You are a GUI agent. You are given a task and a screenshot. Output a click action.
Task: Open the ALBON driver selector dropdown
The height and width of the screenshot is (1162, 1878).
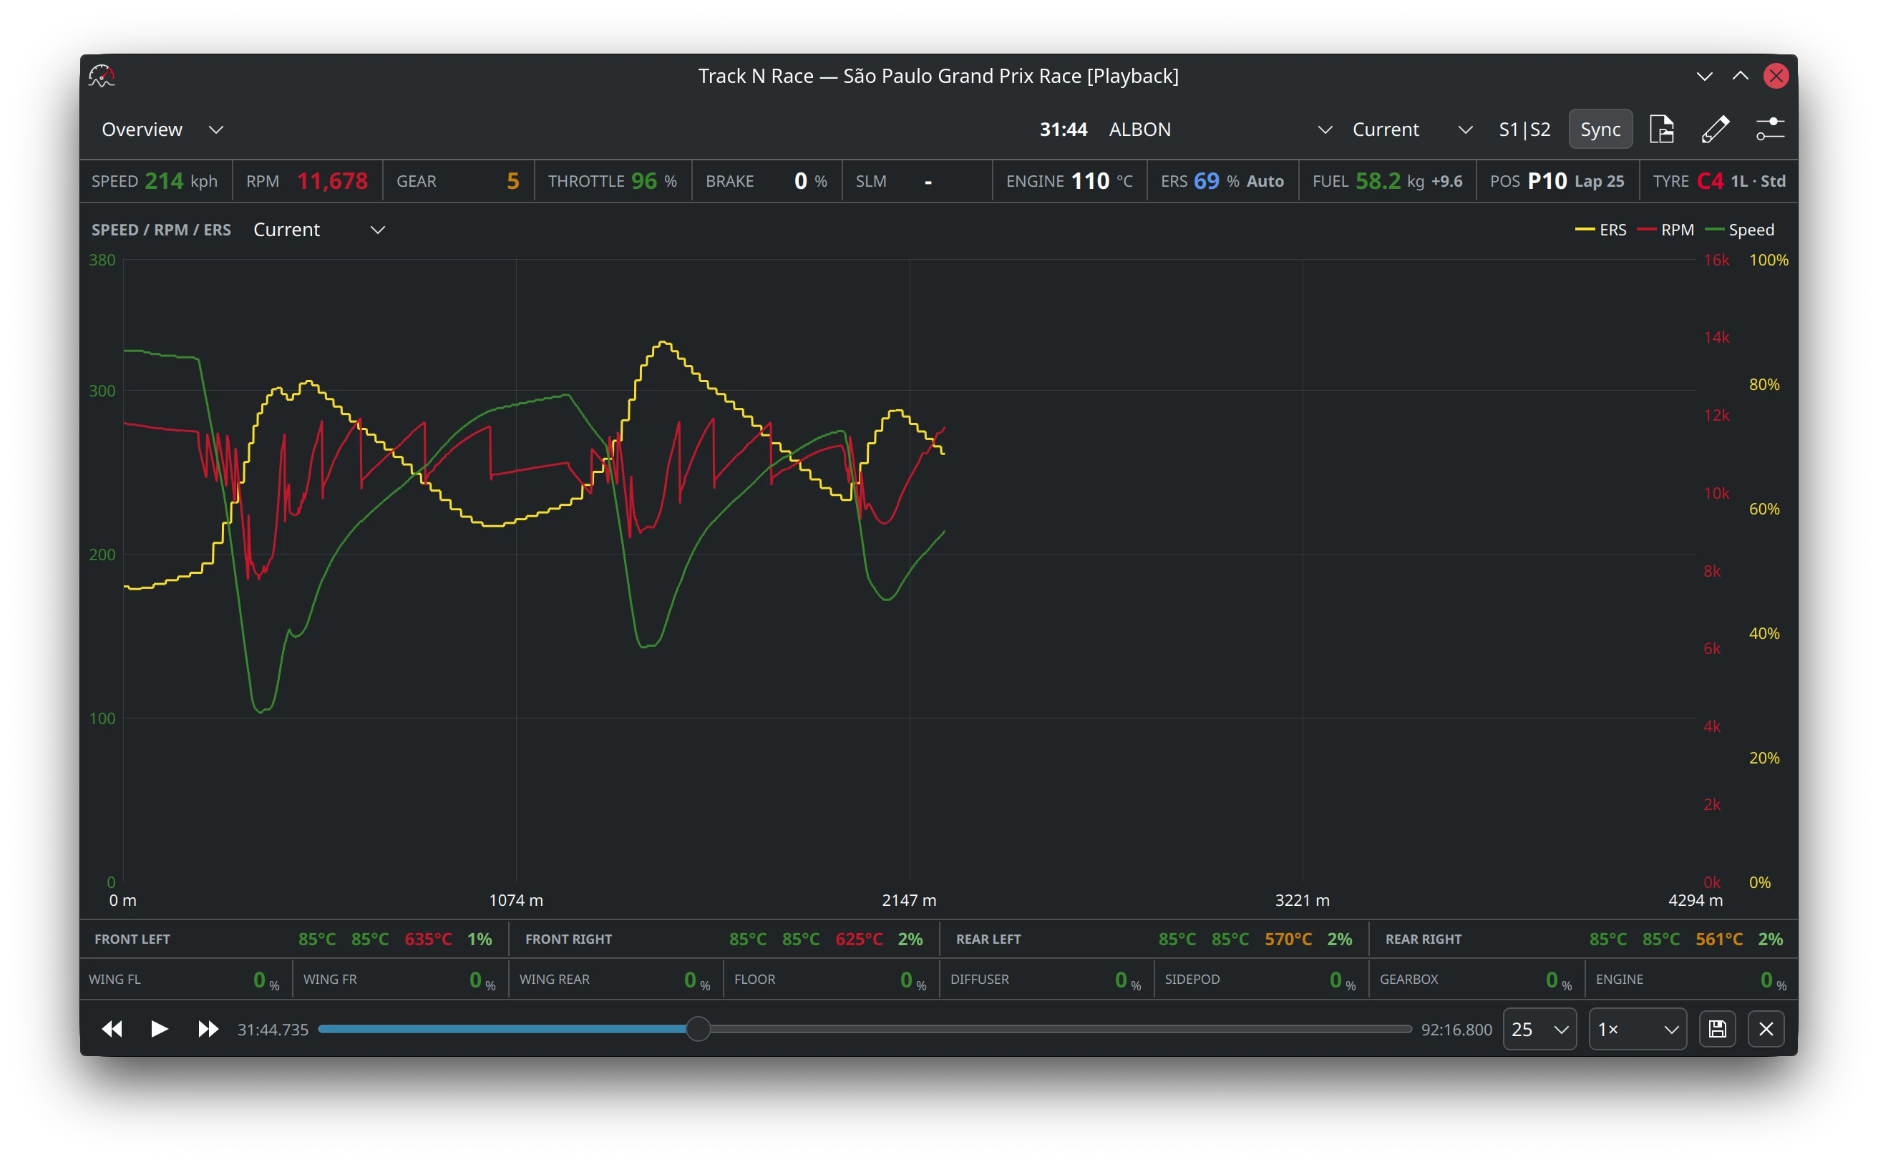coord(1220,129)
